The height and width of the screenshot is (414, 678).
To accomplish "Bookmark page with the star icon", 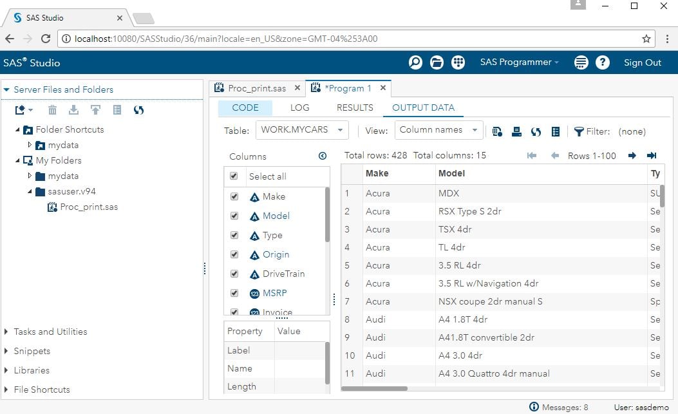I will pyautogui.click(x=646, y=39).
